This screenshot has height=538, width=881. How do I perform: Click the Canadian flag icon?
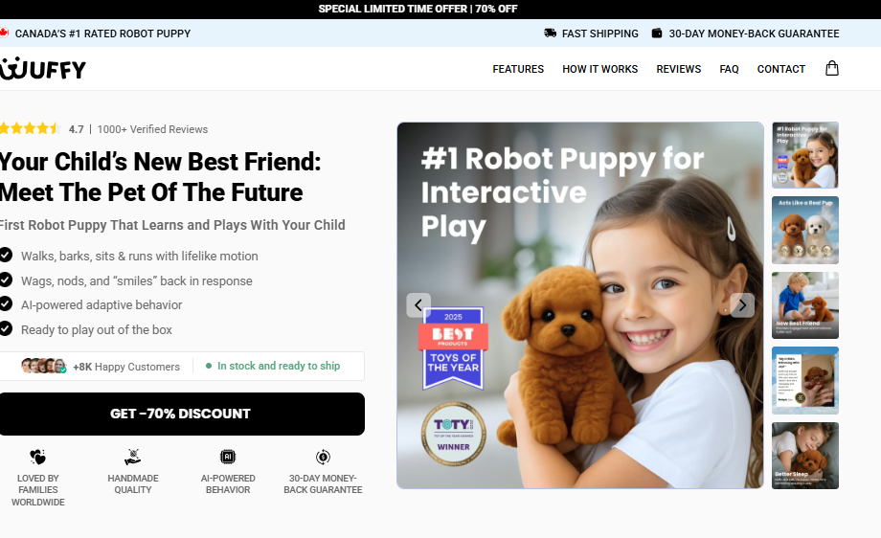(x=4, y=33)
